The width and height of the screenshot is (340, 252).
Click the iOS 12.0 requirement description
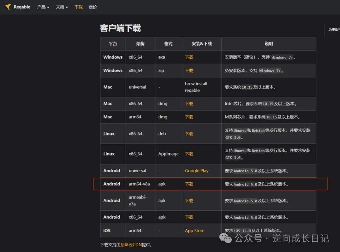click(x=269, y=231)
